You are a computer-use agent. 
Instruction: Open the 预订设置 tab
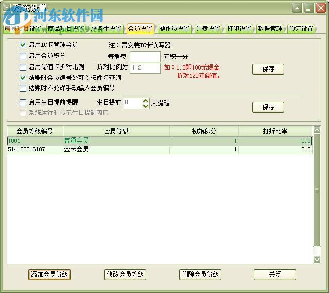point(301,29)
